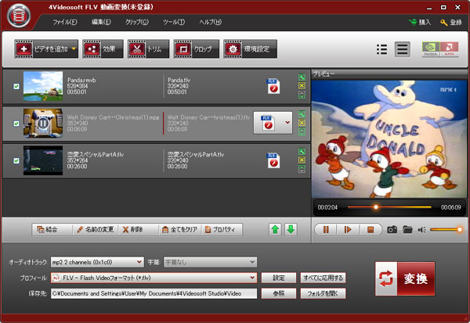Click green settings icon on 恋愛スペシャル row
The height and width of the screenshot is (323, 470).
[x=302, y=152]
